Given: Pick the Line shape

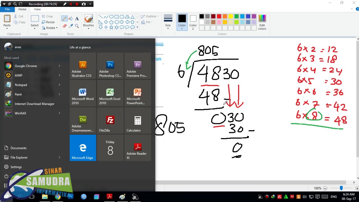Looking at the screenshot, I should click(x=101, y=17).
